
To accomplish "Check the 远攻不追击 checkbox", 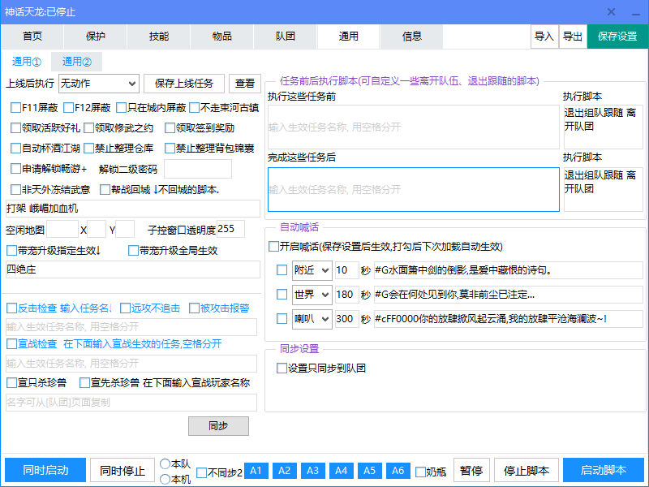I will (x=125, y=308).
